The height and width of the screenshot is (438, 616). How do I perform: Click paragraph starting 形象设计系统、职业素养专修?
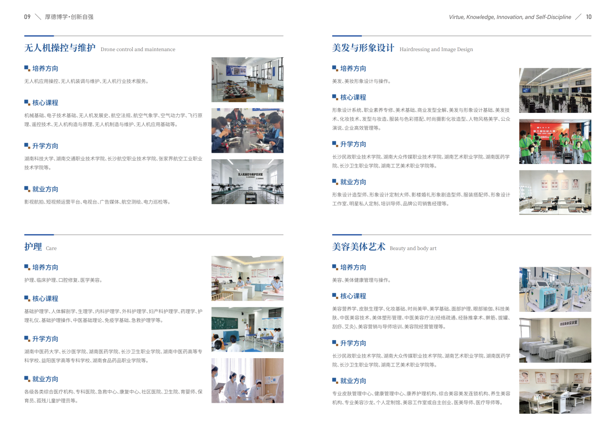pos(421,119)
